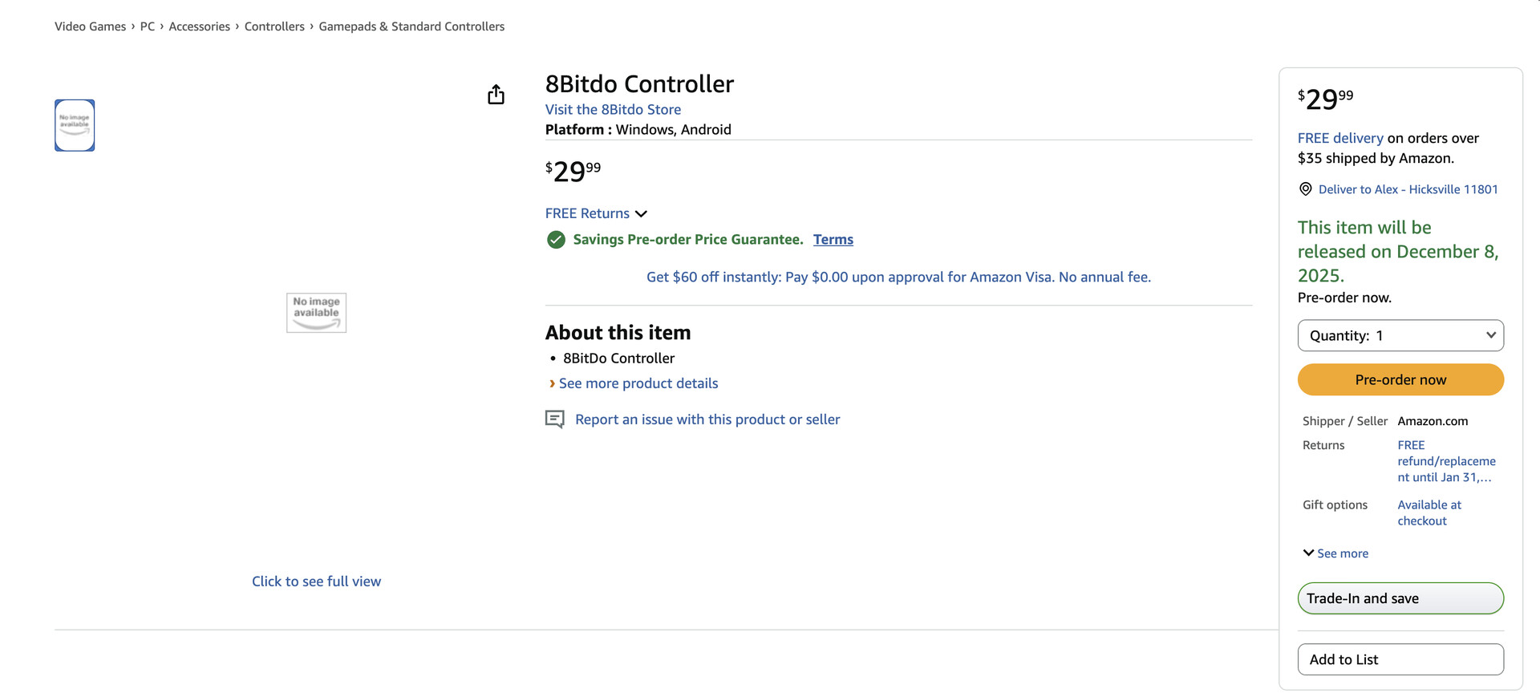This screenshot has width=1540, height=697.
Task: Open Deliver to Alex - Hicksville link
Action: coord(1408,189)
